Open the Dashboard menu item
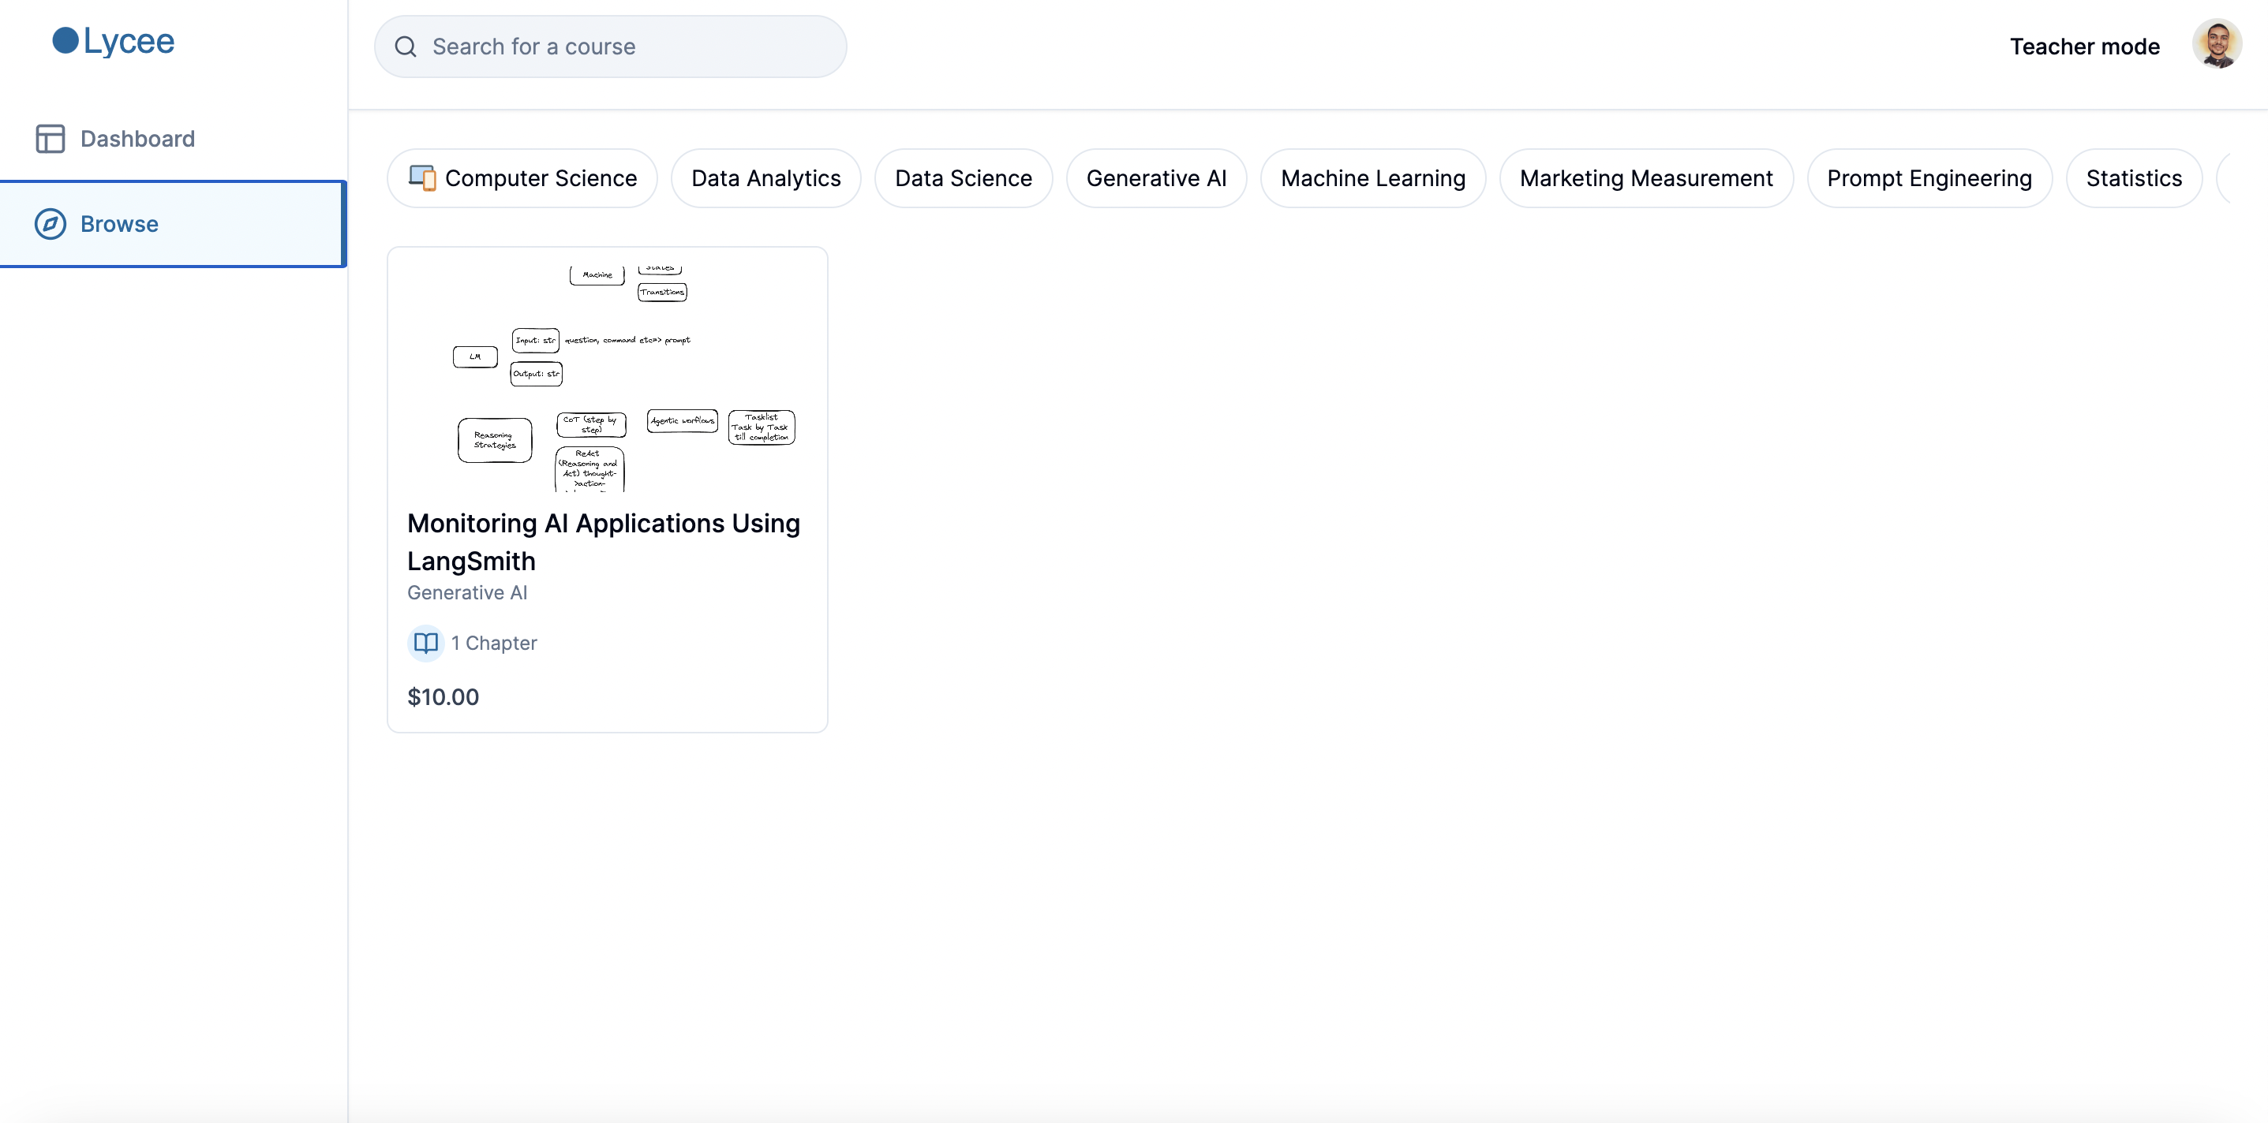Screen dimensions: 2268x1123 click(x=137, y=139)
